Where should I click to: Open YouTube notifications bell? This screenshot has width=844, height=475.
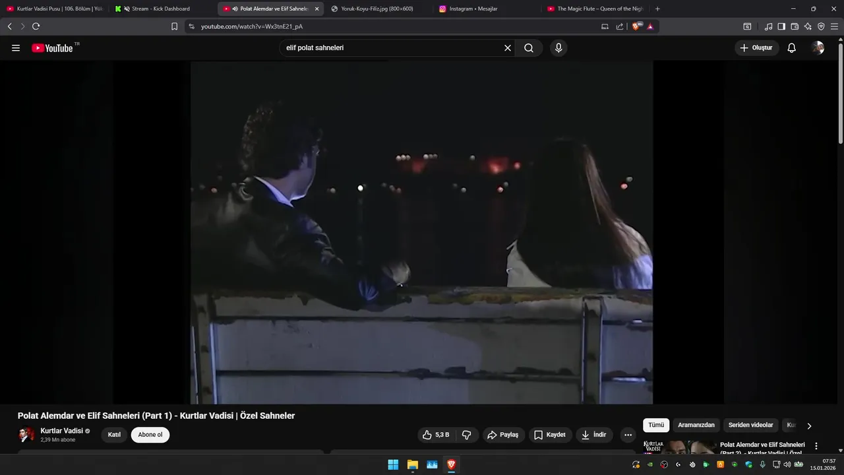pos(792,48)
